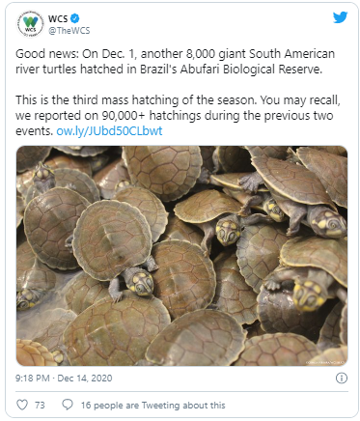Screen dimensions: 360x421
Task: Open the ow.ly/JUbd50CLbwt link
Action: click(x=109, y=131)
